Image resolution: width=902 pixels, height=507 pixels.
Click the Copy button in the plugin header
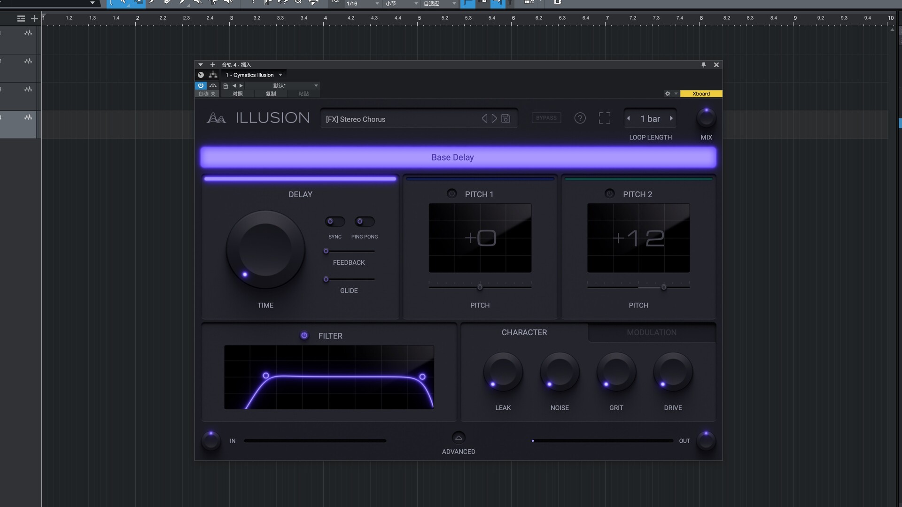pyautogui.click(x=271, y=94)
